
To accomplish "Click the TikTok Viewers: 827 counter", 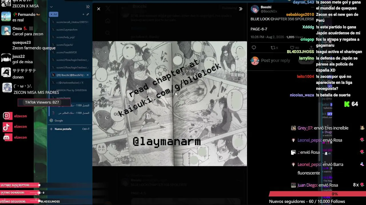I will coord(44,102).
